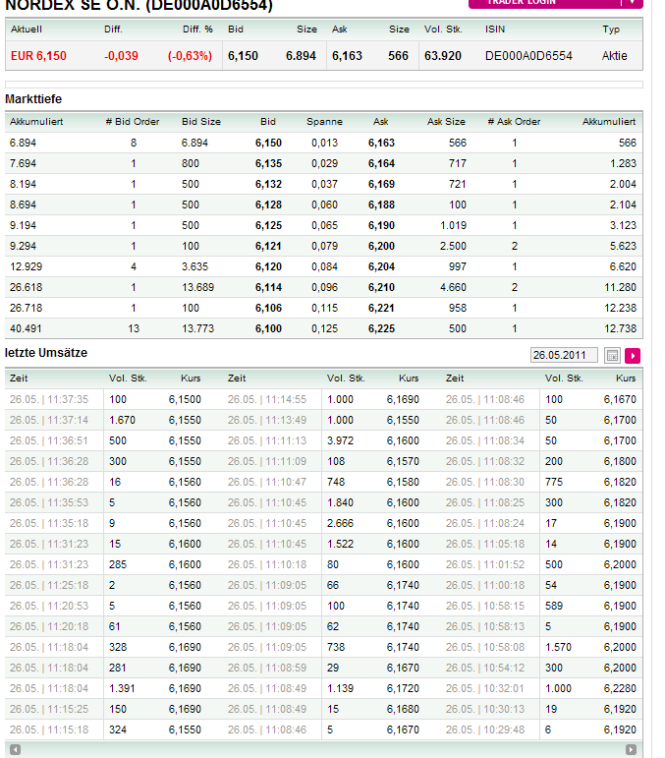
Task: Select the 63.920 volume value
Action: click(443, 56)
